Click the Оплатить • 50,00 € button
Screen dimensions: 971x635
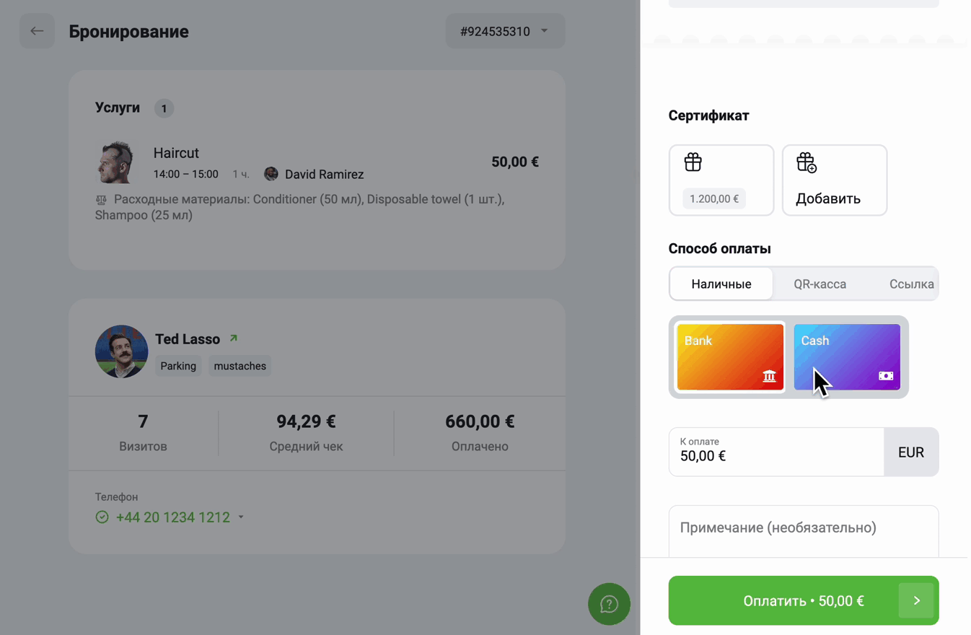[804, 600]
